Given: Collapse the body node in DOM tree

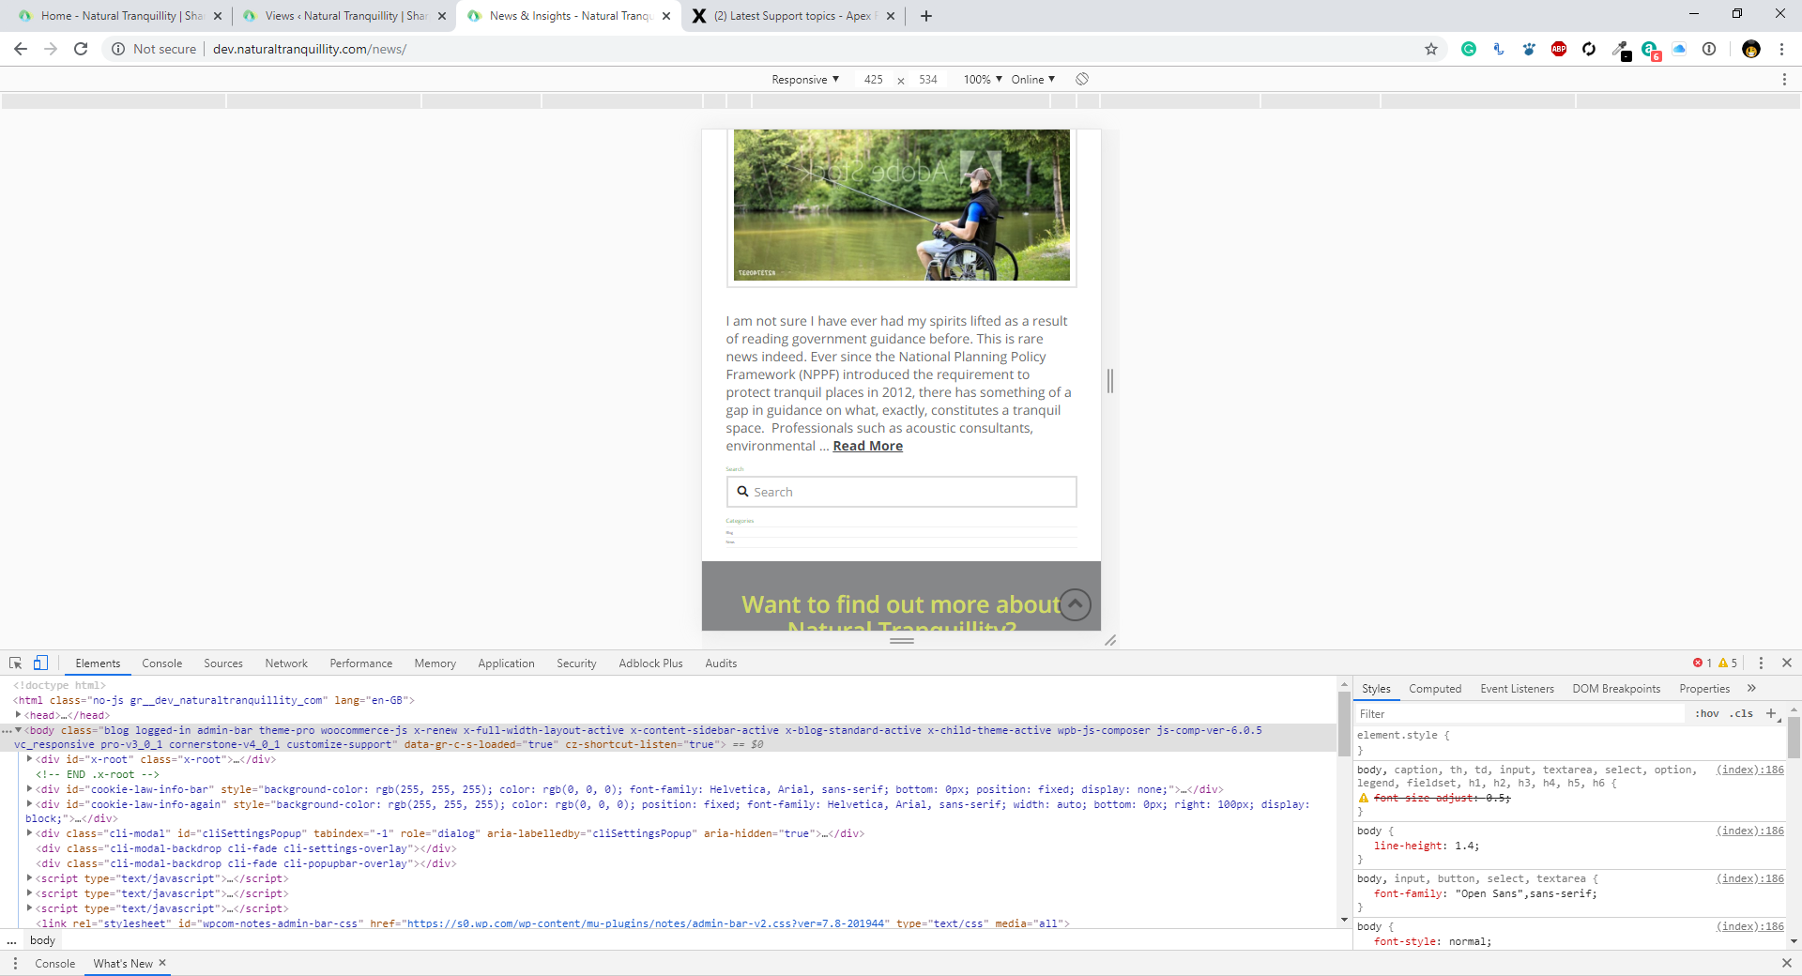Looking at the screenshot, I should pyautogui.click(x=18, y=730).
